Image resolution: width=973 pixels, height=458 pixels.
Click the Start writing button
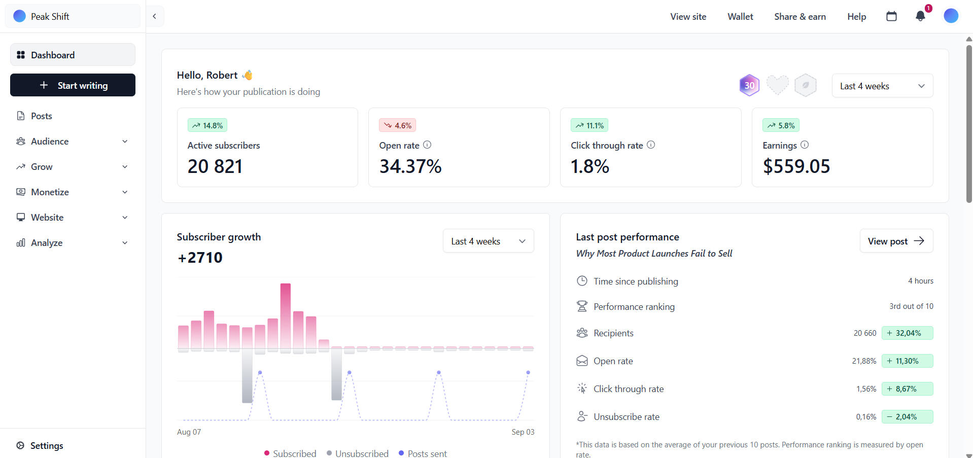point(73,85)
